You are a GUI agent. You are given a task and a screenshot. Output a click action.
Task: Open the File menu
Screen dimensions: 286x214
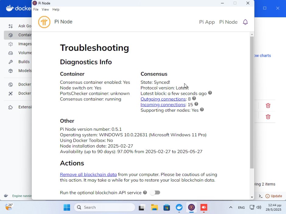pyautogui.click(x=36, y=9)
